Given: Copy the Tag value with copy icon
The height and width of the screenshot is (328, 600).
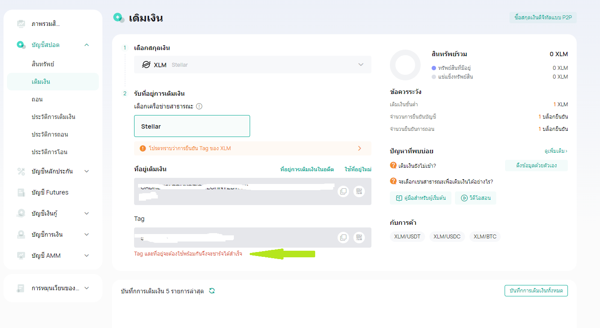Looking at the screenshot, I should tap(343, 238).
